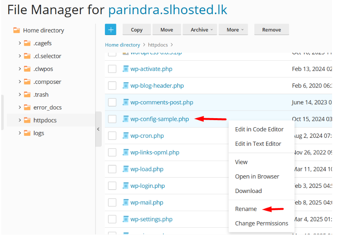Choose Rename from the context menu
Image resolution: width=338 pixels, height=243 pixels.
pyautogui.click(x=246, y=209)
